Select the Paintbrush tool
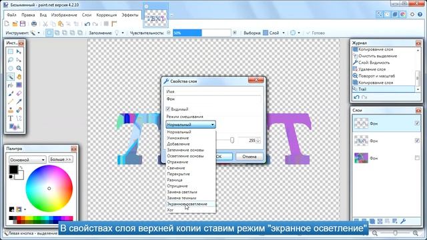 (x=11, y=93)
